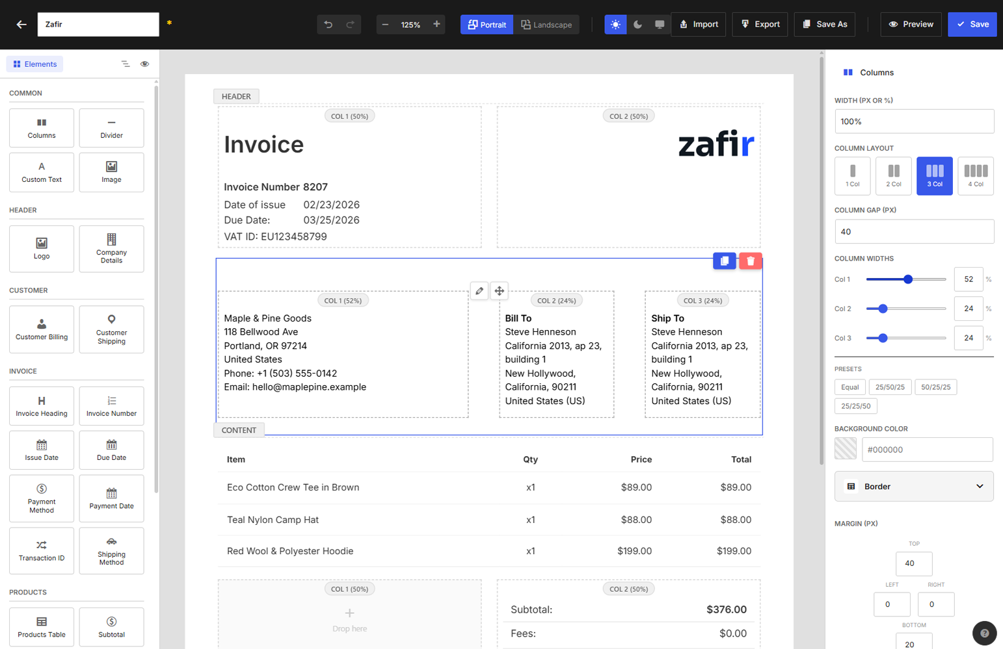The height and width of the screenshot is (649, 1003).
Task: Switch to dark theme moon icon
Action: click(637, 25)
